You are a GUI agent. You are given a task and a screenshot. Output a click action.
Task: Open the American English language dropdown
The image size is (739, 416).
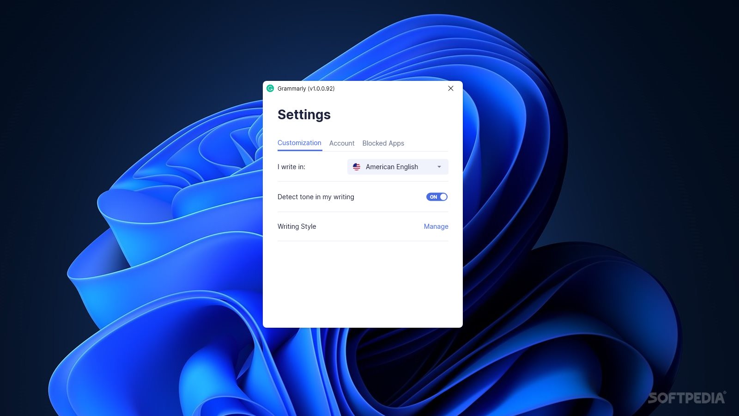tap(398, 167)
